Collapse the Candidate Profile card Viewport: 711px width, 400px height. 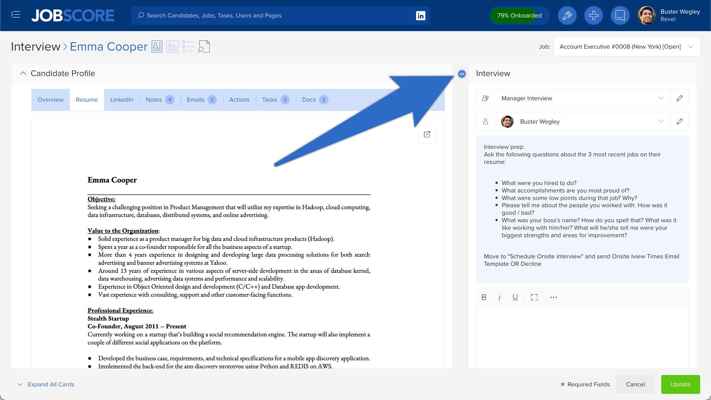click(x=23, y=73)
